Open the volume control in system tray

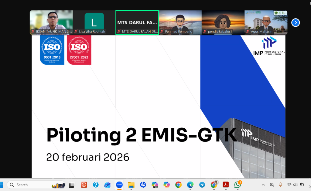click(295, 185)
